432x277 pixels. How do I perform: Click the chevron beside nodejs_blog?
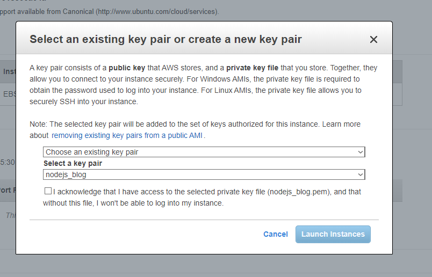[x=361, y=174]
